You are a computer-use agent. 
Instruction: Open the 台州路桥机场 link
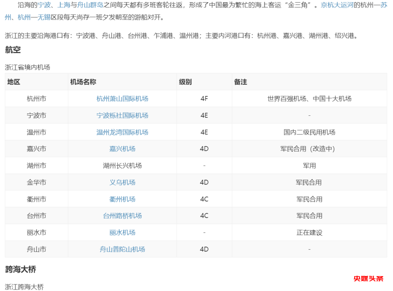click(122, 216)
